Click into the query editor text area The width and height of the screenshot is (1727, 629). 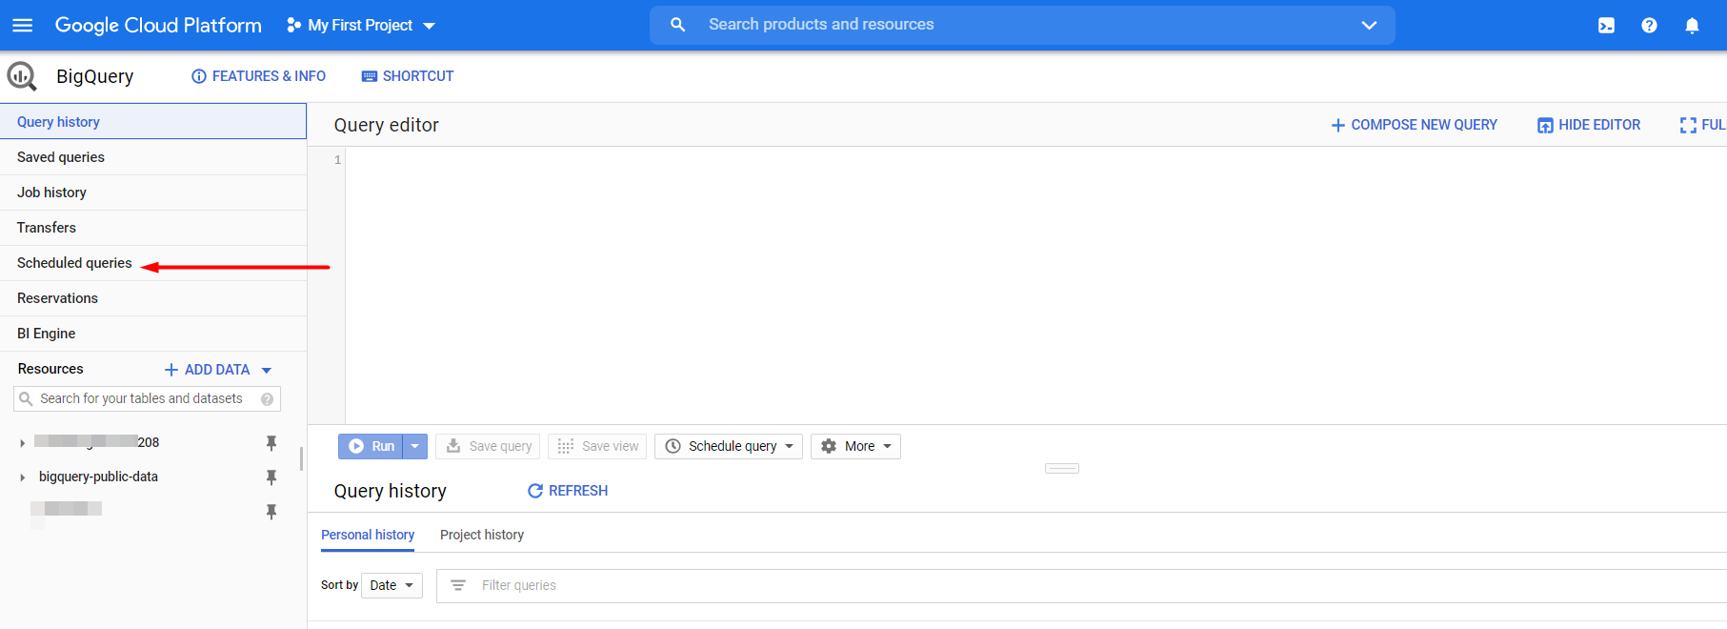pos(1035,285)
